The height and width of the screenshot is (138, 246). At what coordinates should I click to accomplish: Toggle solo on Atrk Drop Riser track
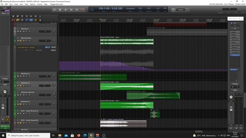(x=21, y=41)
